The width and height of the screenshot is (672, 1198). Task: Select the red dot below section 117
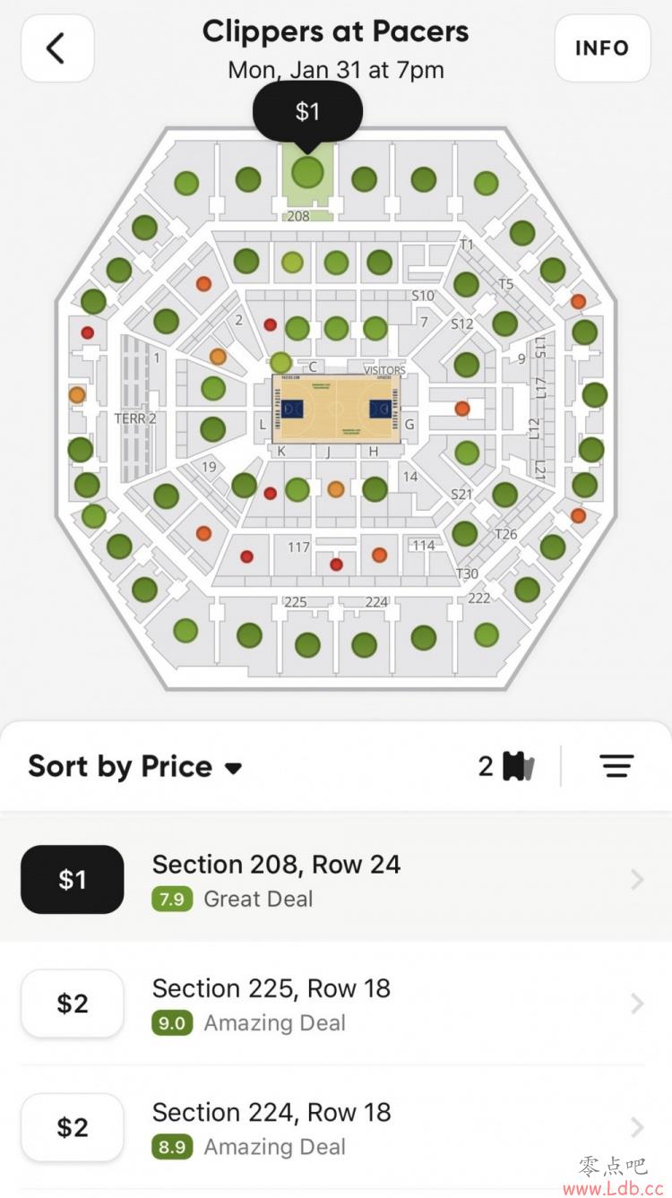[x=337, y=565]
